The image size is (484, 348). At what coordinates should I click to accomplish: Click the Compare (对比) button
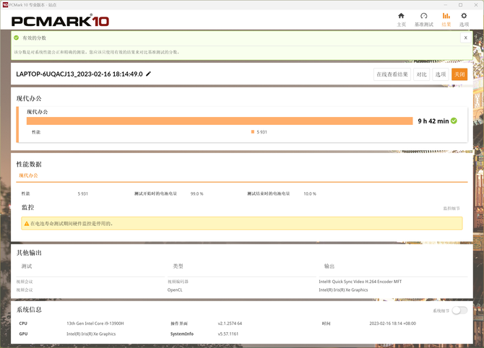click(x=421, y=74)
